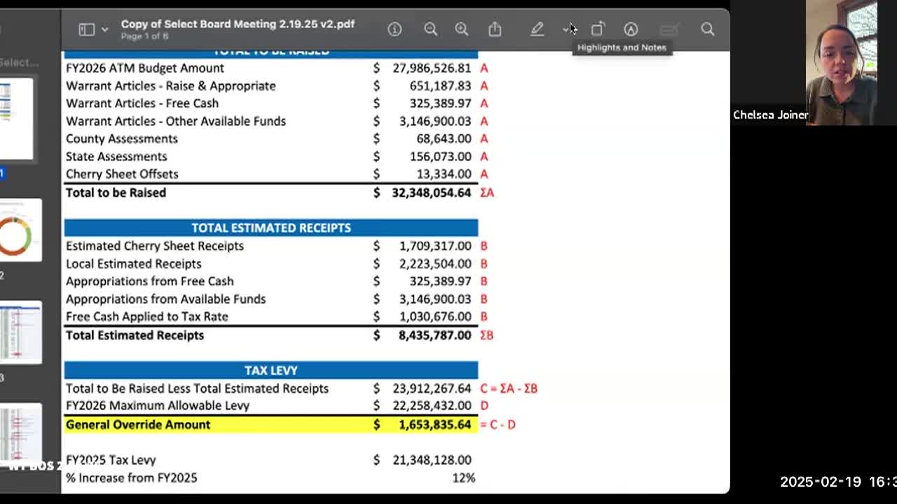This screenshot has width=897, height=504.
Task: Click 'Total Estimated Receipts' 8,435,787.00
Action: pos(435,335)
